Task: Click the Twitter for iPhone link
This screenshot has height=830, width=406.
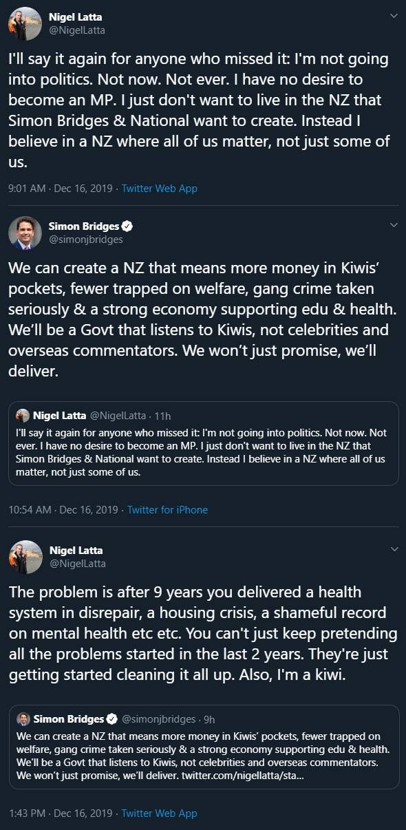Action: pos(167,510)
